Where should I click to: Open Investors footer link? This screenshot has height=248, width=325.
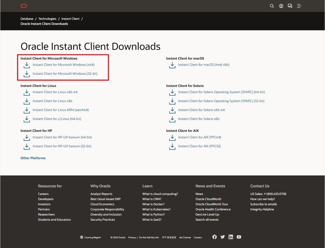coord(44,204)
